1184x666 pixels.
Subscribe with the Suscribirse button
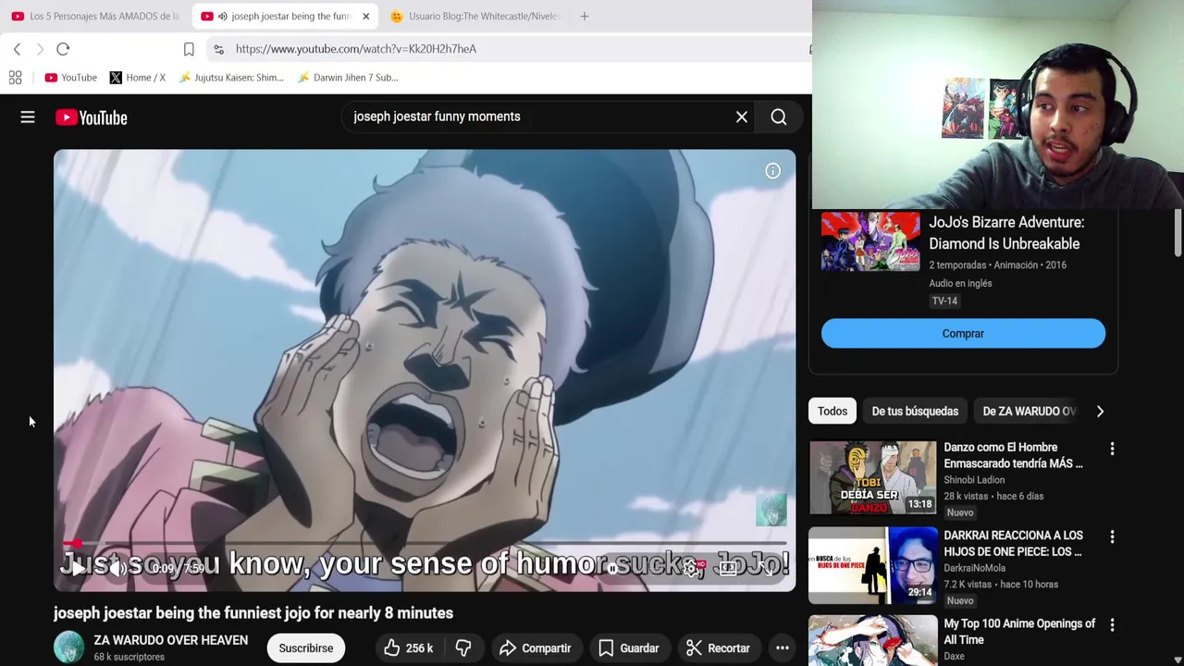tap(306, 648)
